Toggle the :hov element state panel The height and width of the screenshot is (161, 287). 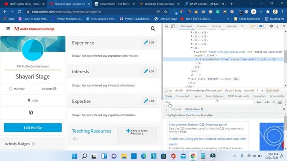[x=258, y=102]
